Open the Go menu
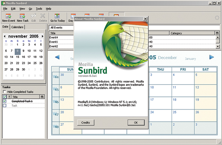 tap(30, 9)
